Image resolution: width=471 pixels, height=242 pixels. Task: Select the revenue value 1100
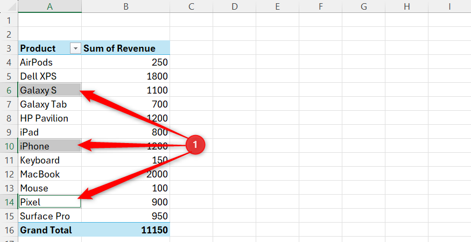coord(125,90)
